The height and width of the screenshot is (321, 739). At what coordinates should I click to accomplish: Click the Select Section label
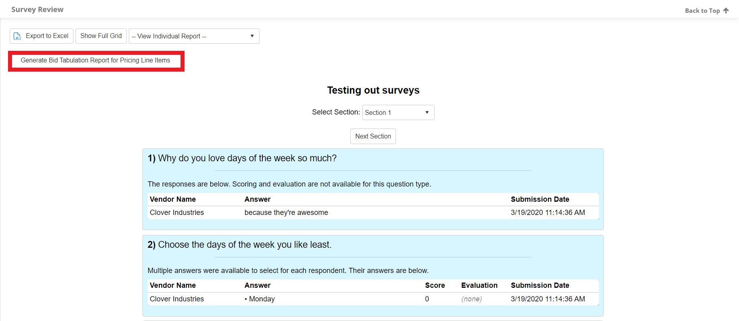pos(336,112)
